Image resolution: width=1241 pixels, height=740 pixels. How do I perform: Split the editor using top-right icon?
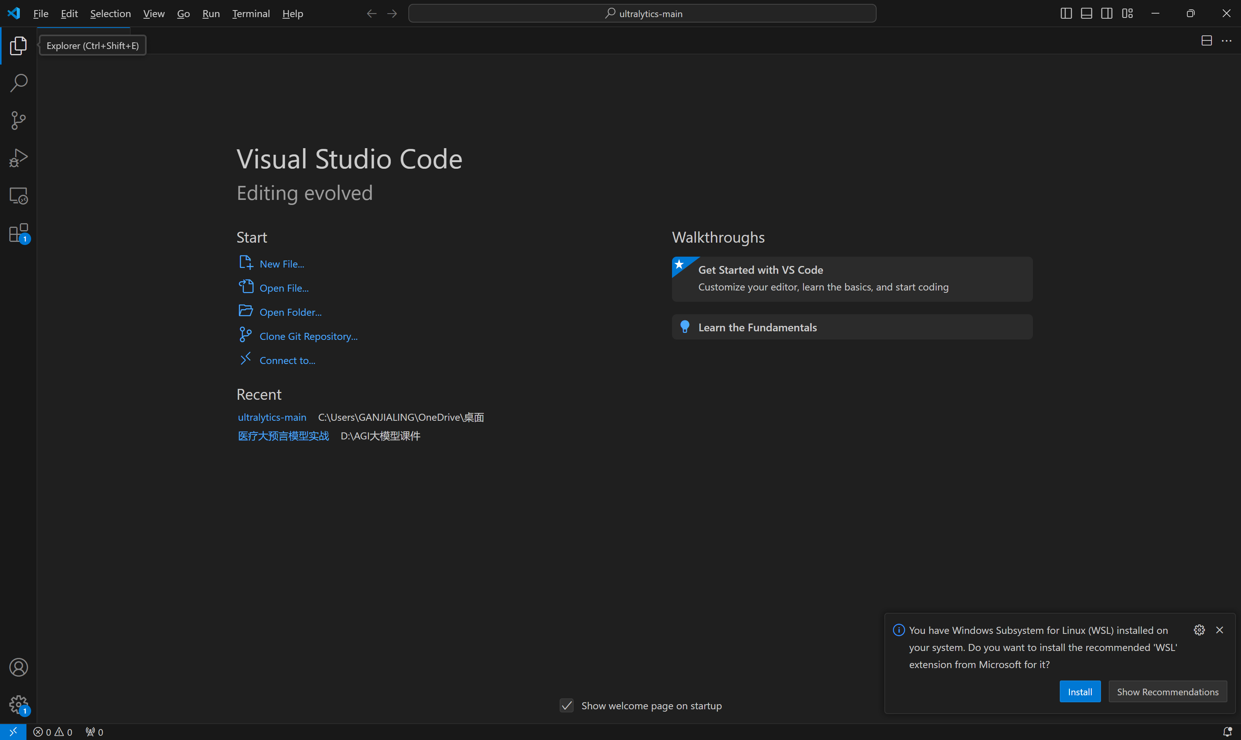[x=1207, y=40]
